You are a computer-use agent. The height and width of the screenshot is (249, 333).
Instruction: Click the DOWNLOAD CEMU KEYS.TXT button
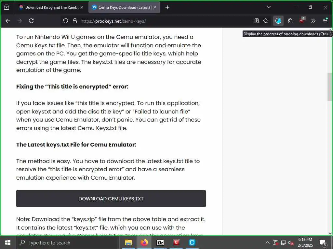(x=111, y=199)
